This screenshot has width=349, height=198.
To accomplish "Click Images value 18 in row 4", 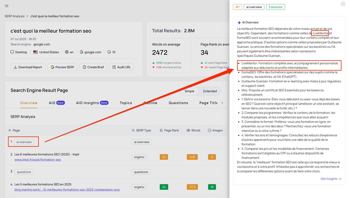I will coord(212,187).
